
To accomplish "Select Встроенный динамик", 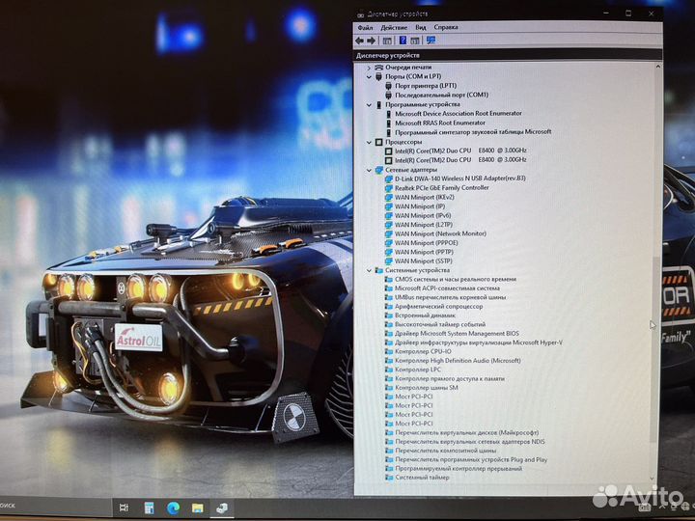I will (425, 315).
